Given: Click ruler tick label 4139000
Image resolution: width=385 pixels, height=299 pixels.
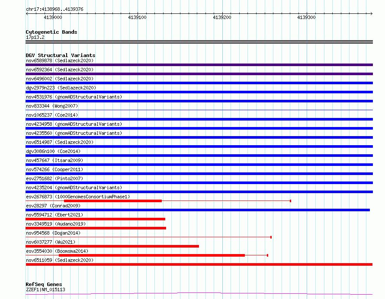Looking at the screenshot, I should coord(53,17).
